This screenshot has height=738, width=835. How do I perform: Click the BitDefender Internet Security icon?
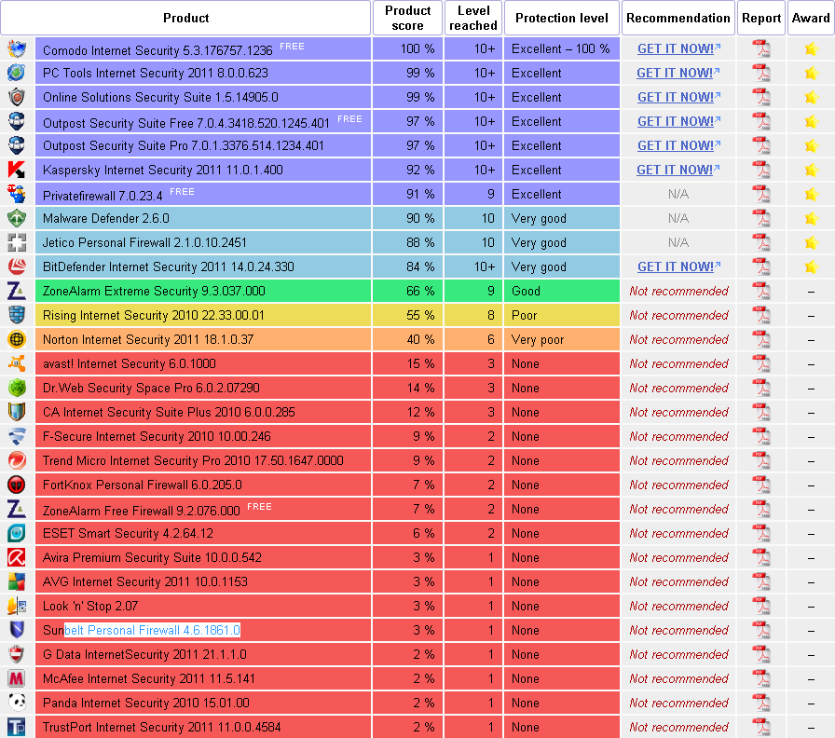17,266
